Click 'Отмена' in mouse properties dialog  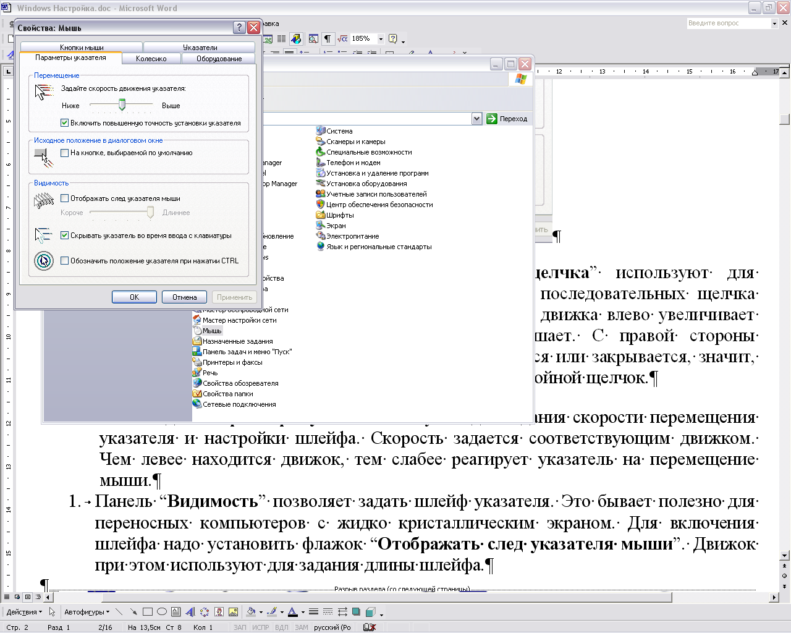tap(184, 297)
